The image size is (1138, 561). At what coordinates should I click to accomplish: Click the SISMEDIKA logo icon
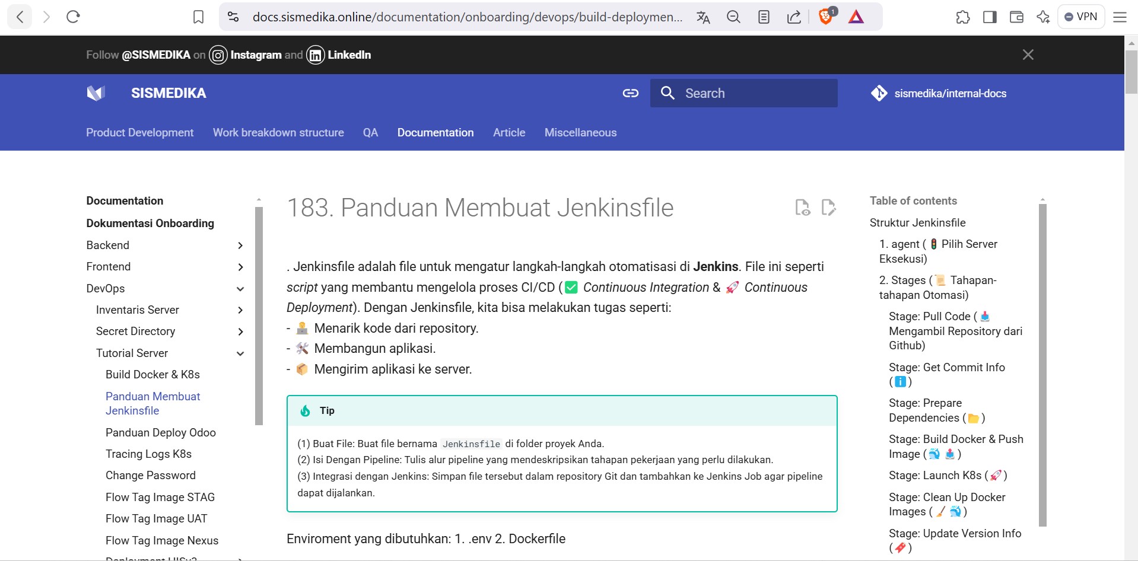point(96,93)
